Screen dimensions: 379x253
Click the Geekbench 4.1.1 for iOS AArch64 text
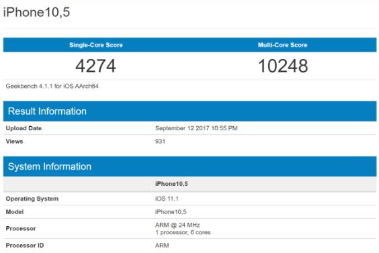(52, 86)
